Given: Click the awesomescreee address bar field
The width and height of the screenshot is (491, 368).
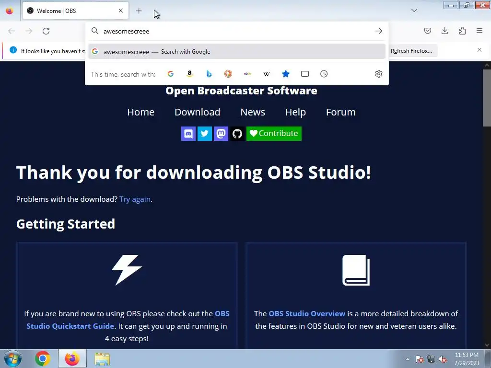Looking at the screenshot, I should pyautogui.click(x=236, y=31).
